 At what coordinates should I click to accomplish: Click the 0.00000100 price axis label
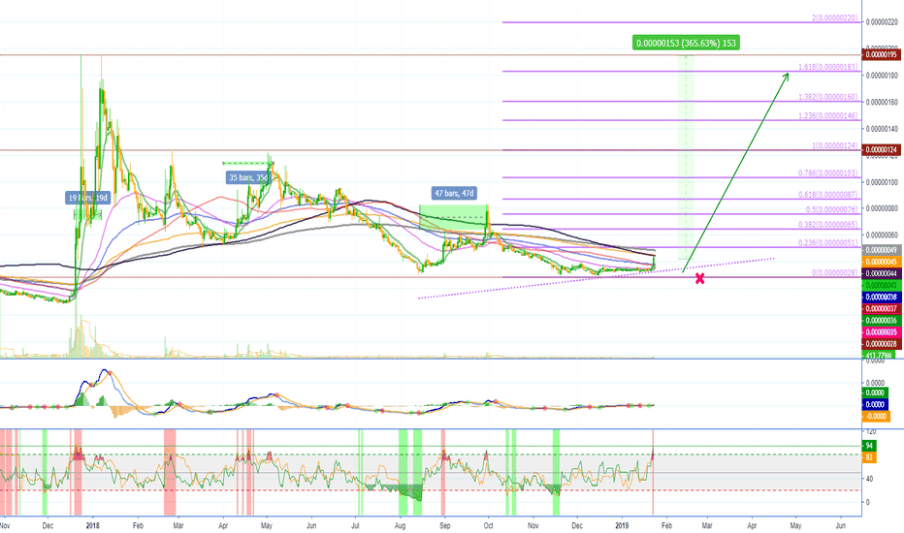click(x=882, y=182)
